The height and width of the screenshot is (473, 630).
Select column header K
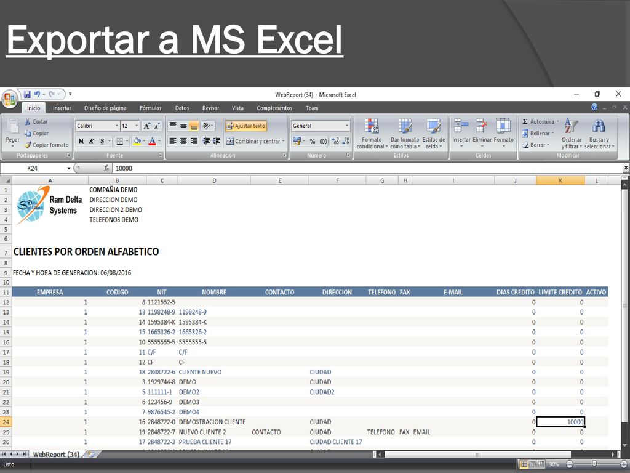560,180
